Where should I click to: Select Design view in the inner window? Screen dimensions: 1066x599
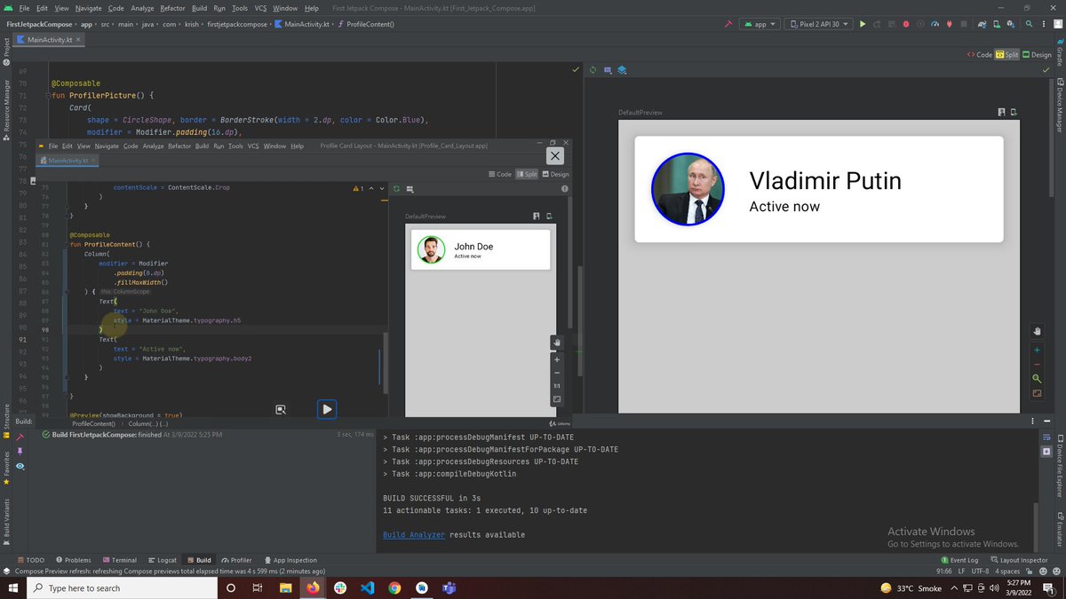pyautogui.click(x=555, y=174)
